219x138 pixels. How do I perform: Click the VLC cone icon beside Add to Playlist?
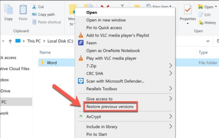pos(81,35)
